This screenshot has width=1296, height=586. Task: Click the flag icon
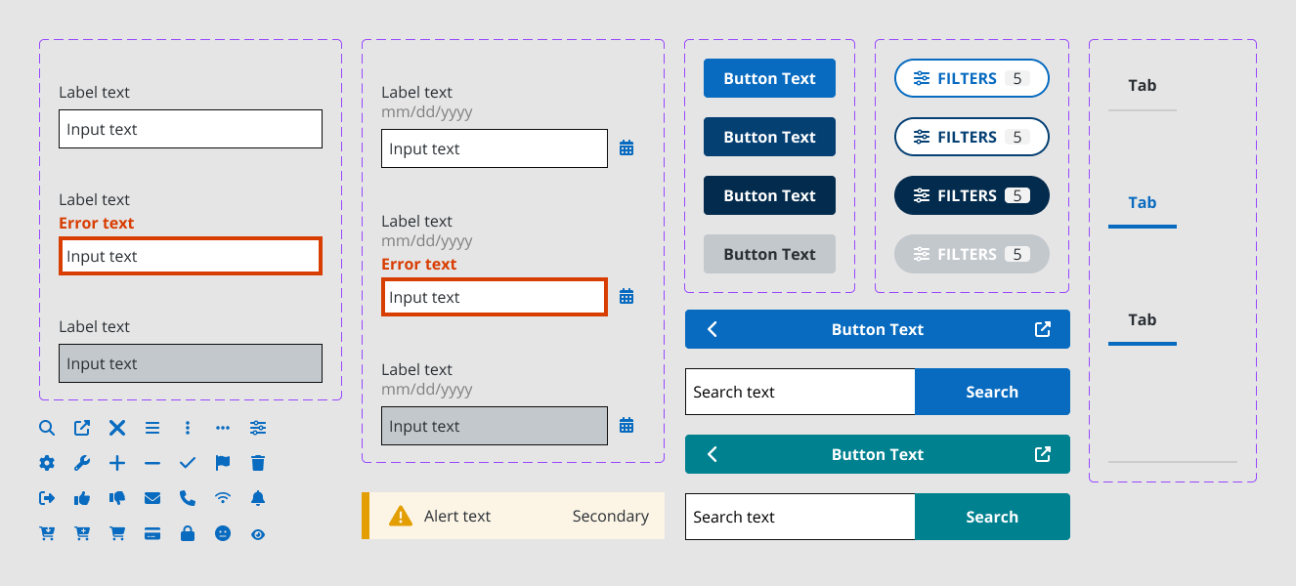[223, 463]
